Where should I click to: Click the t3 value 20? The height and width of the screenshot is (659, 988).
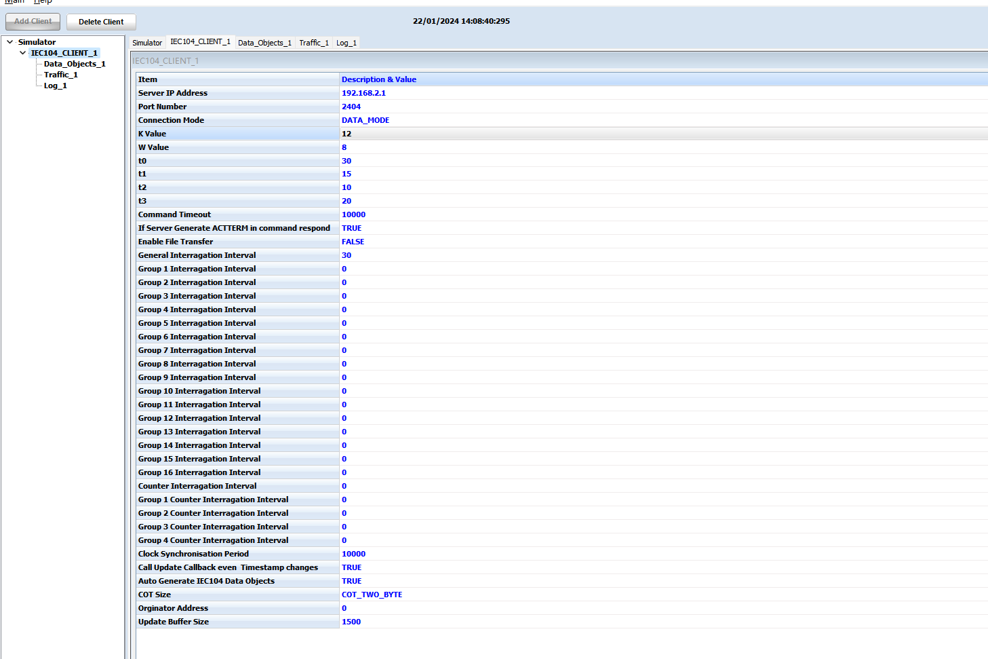[347, 201]
